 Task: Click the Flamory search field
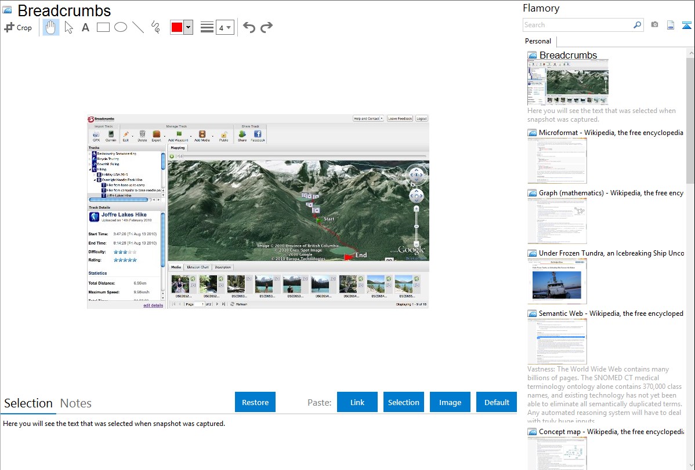pos(578,25)
